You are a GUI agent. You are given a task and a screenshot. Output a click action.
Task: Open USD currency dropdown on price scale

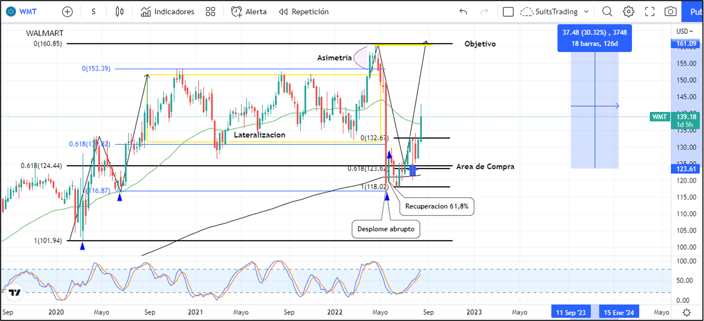click(x=684, y=31)
